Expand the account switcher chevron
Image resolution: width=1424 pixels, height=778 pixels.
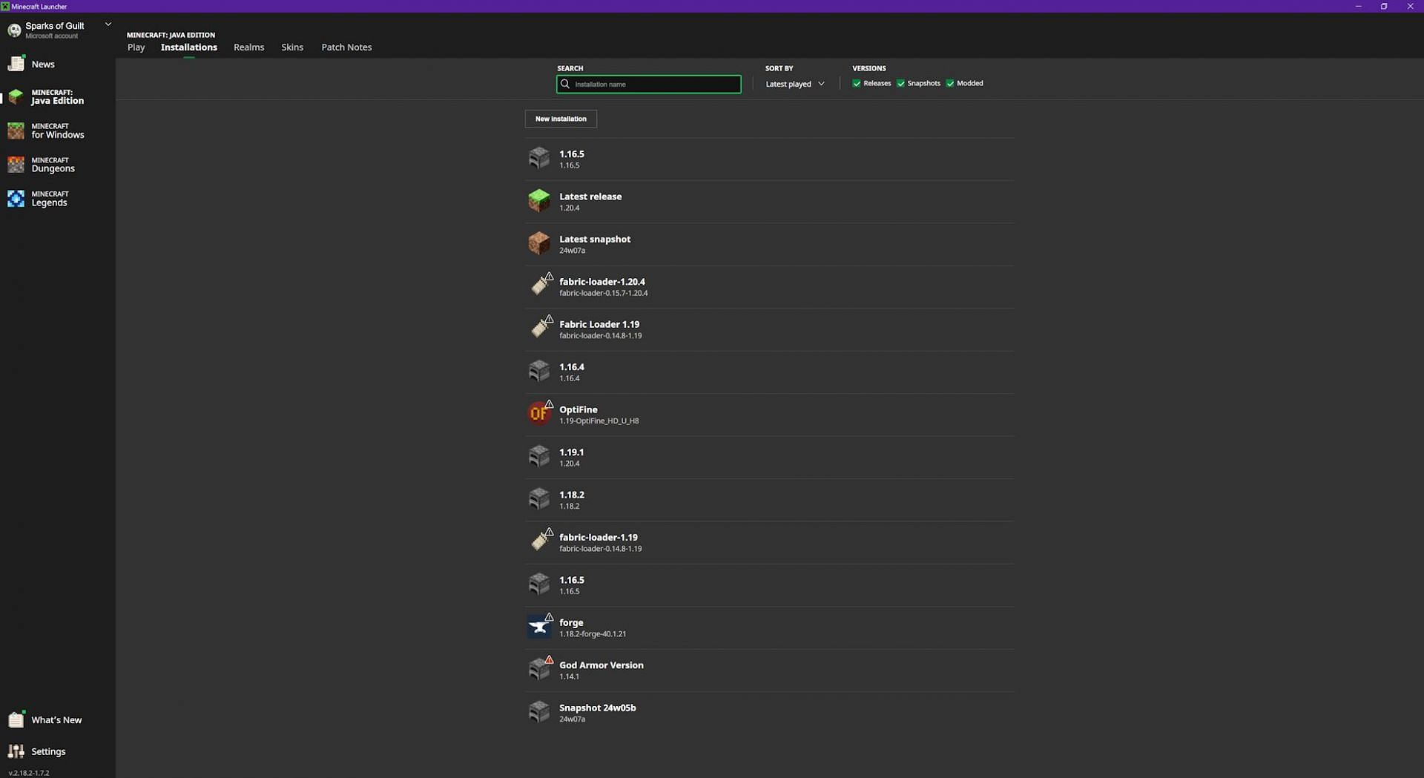pos(108,24)
